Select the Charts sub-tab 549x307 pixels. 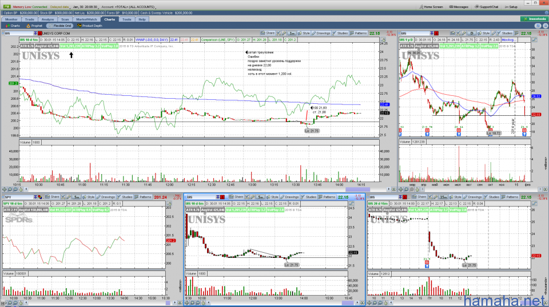[13, 26]
